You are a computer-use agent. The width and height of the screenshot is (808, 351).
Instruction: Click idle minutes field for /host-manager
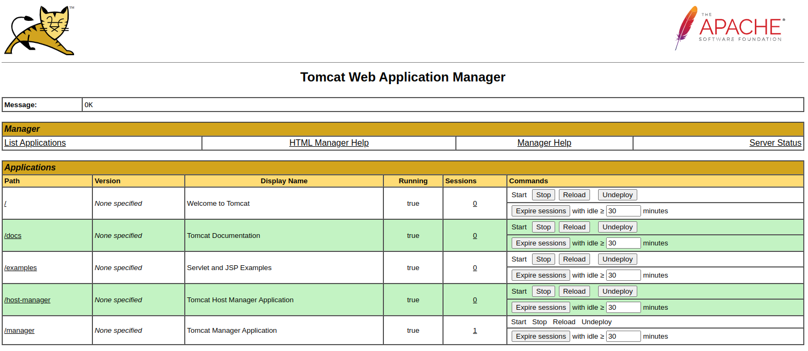[x=623, y=308]
